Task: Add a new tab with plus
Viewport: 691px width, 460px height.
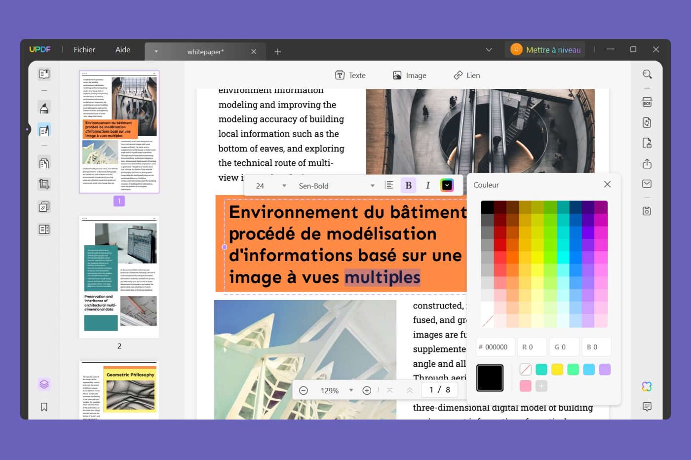Action: pos(278,51)
